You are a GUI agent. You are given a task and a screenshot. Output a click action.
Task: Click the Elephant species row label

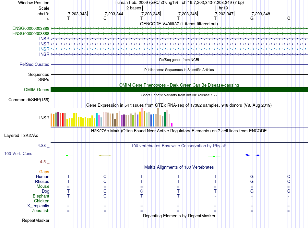[41, 196]
